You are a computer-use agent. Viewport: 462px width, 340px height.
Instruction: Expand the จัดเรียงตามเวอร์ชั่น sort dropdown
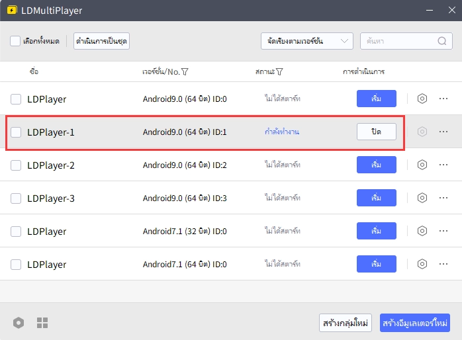pyautogui.click(x=306, y=41)
